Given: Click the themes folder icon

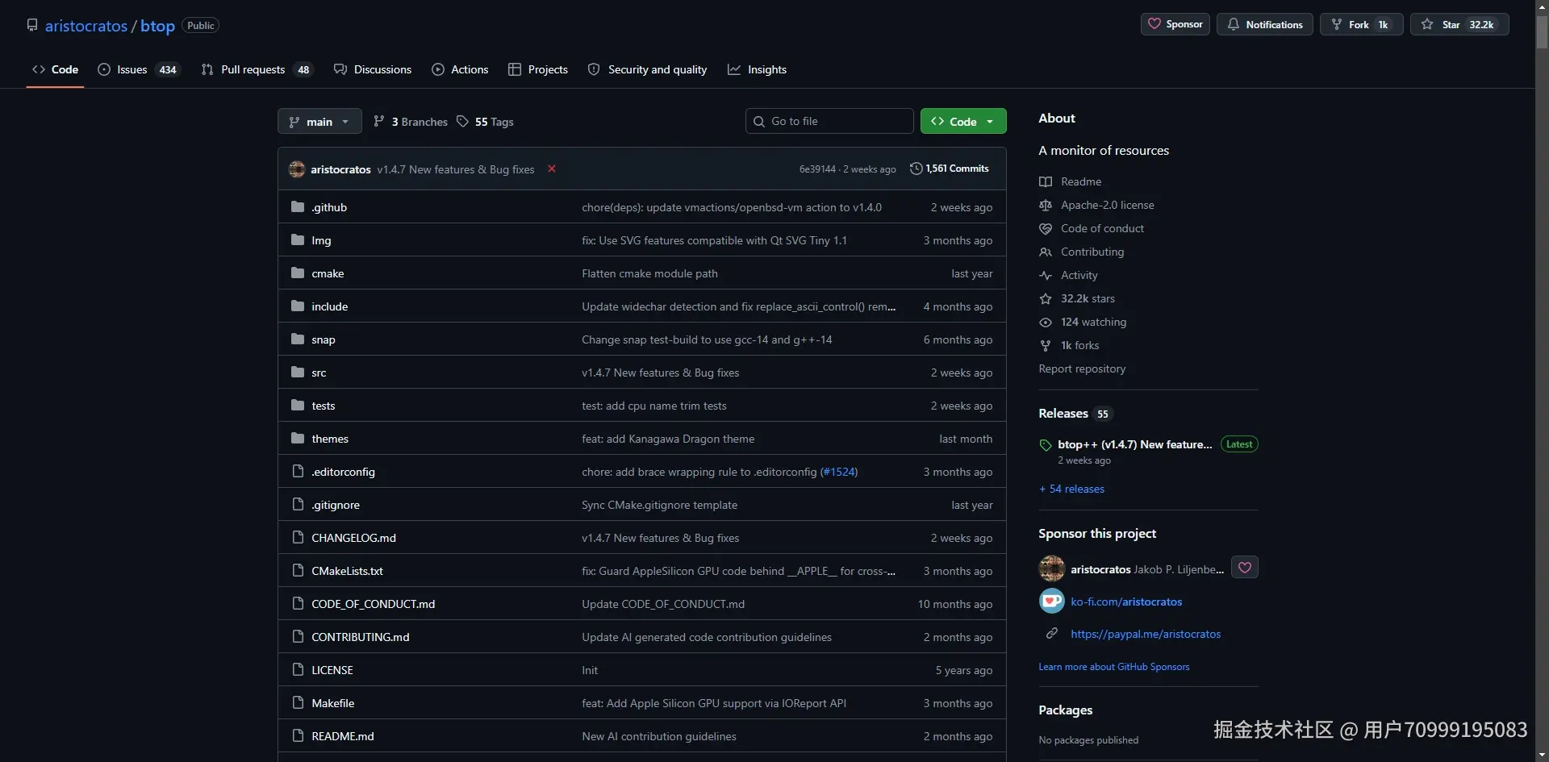Looking at the screenshot, I should (x=298, y=438).
